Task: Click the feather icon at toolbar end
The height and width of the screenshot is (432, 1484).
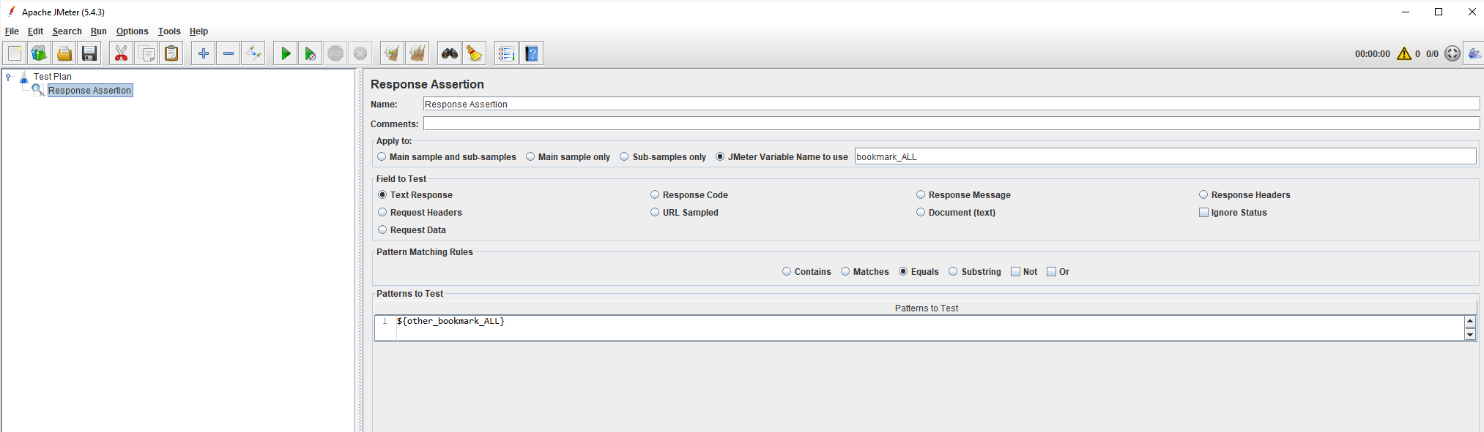Action: pos(1474,53)
